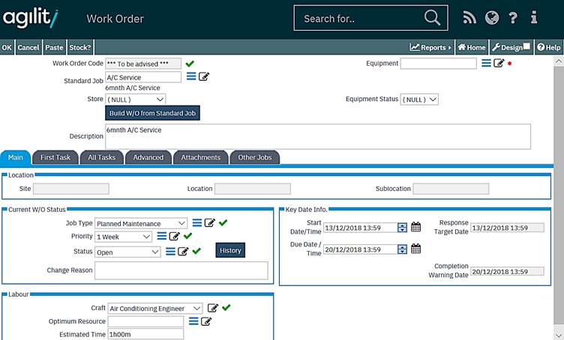Open calendar picker for Due Date/Time

pyautogui.click(x=416, y=249)
